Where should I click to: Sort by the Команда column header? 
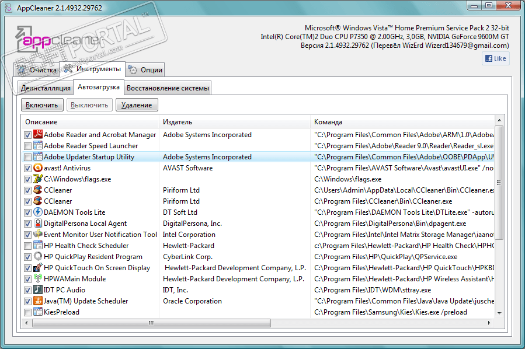402,122
